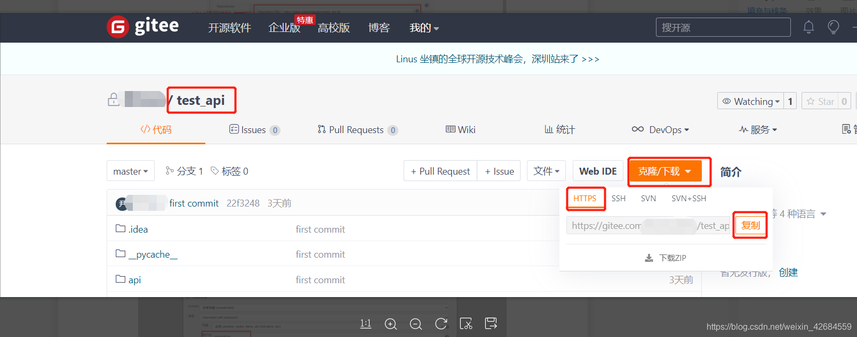Screen dimensions: 857x337
Task: Select the SVN+SSH clone tab
Action: (x=688, y=198)
